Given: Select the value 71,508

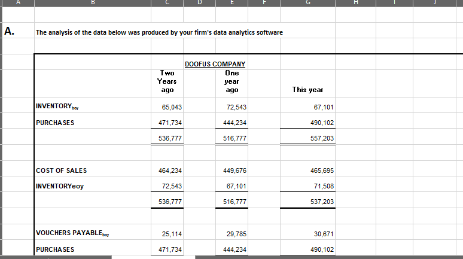Looking at the screenshot, I should [324, 187].
